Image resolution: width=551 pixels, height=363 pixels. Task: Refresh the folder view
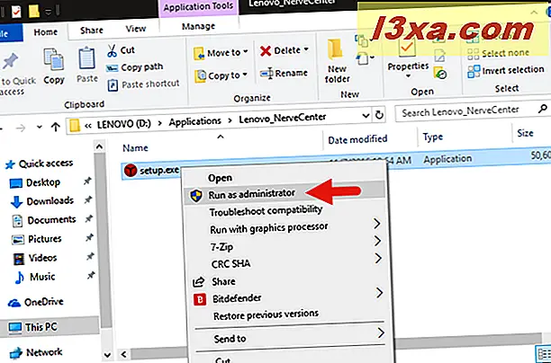[x=379, y=115]
